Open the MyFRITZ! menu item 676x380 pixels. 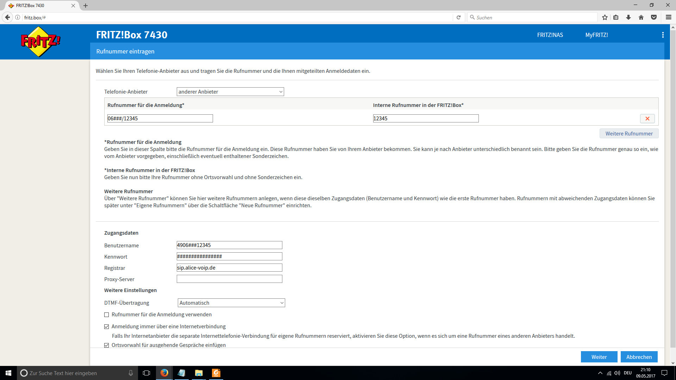[596, 35]
